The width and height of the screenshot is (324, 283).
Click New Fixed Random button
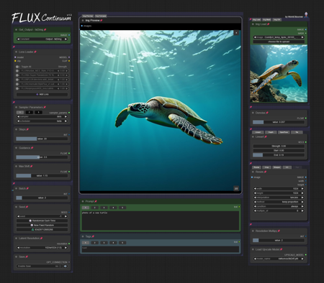[x=42, y=226]
